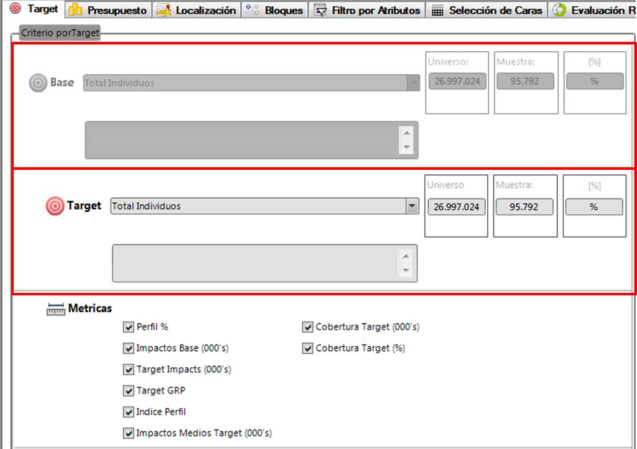The width and height of the screenshot is (637, 449).
Task: Click the Filtro por Atributos funnel icon
Action: coord(320,11)
